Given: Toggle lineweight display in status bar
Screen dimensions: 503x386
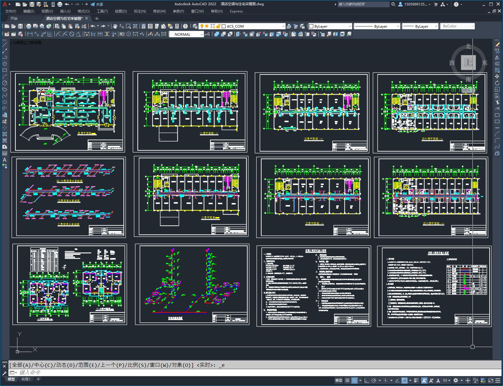Looking at the screenshot, I should pos(416,380).
